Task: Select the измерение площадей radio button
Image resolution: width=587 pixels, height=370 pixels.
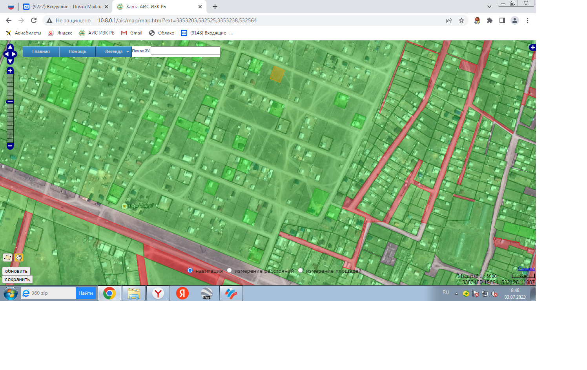Action: [301, 270]
